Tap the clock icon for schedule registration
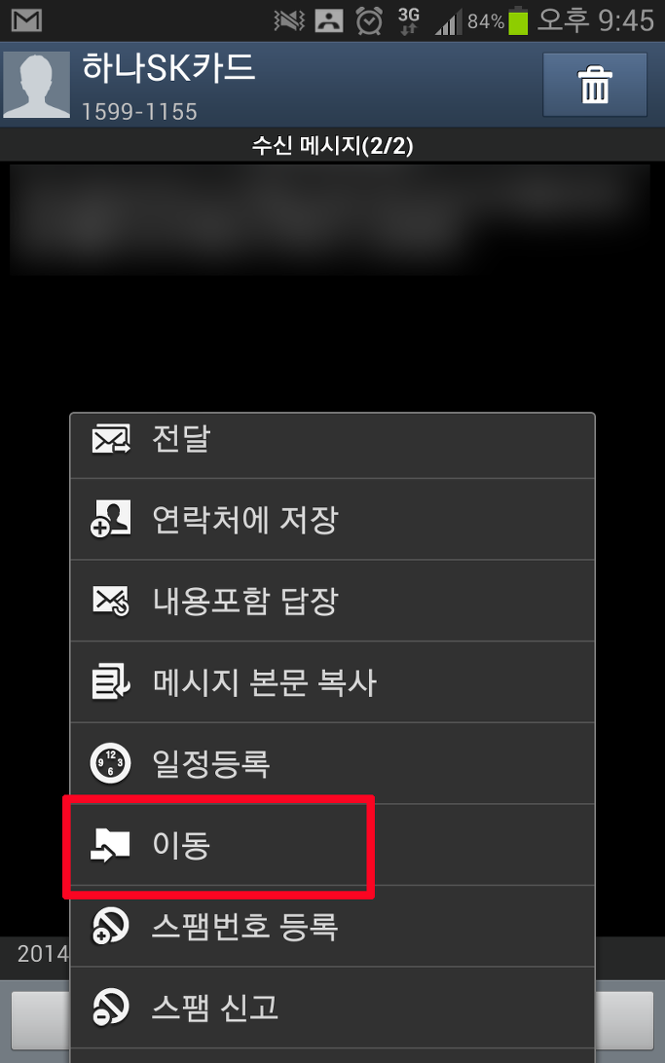Screen dimensions: 665x1063 110,763
